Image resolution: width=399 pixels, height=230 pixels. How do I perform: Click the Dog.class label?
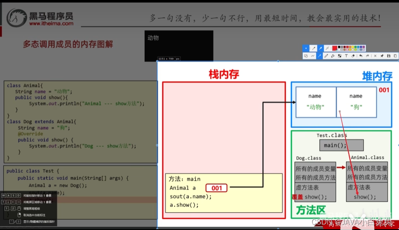309,158
